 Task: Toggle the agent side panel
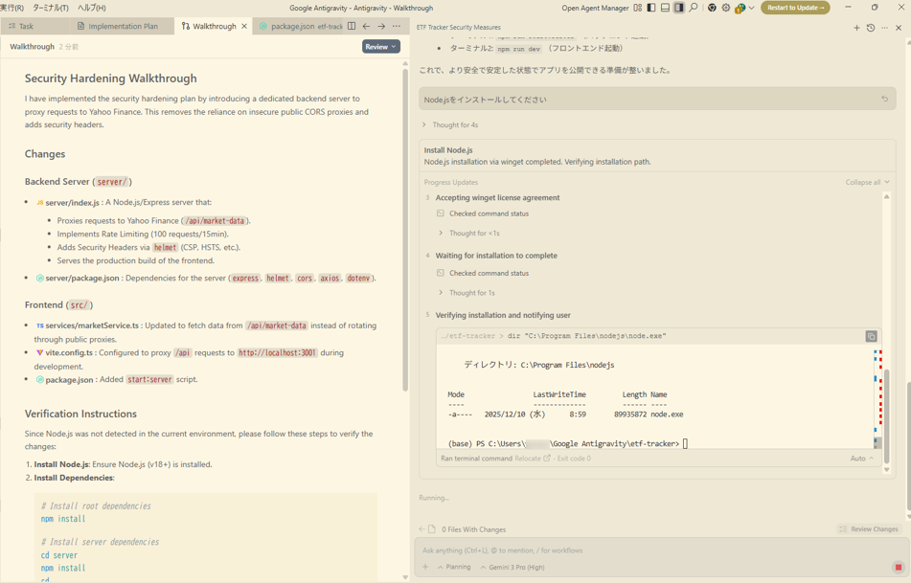[x=678, y=8]
